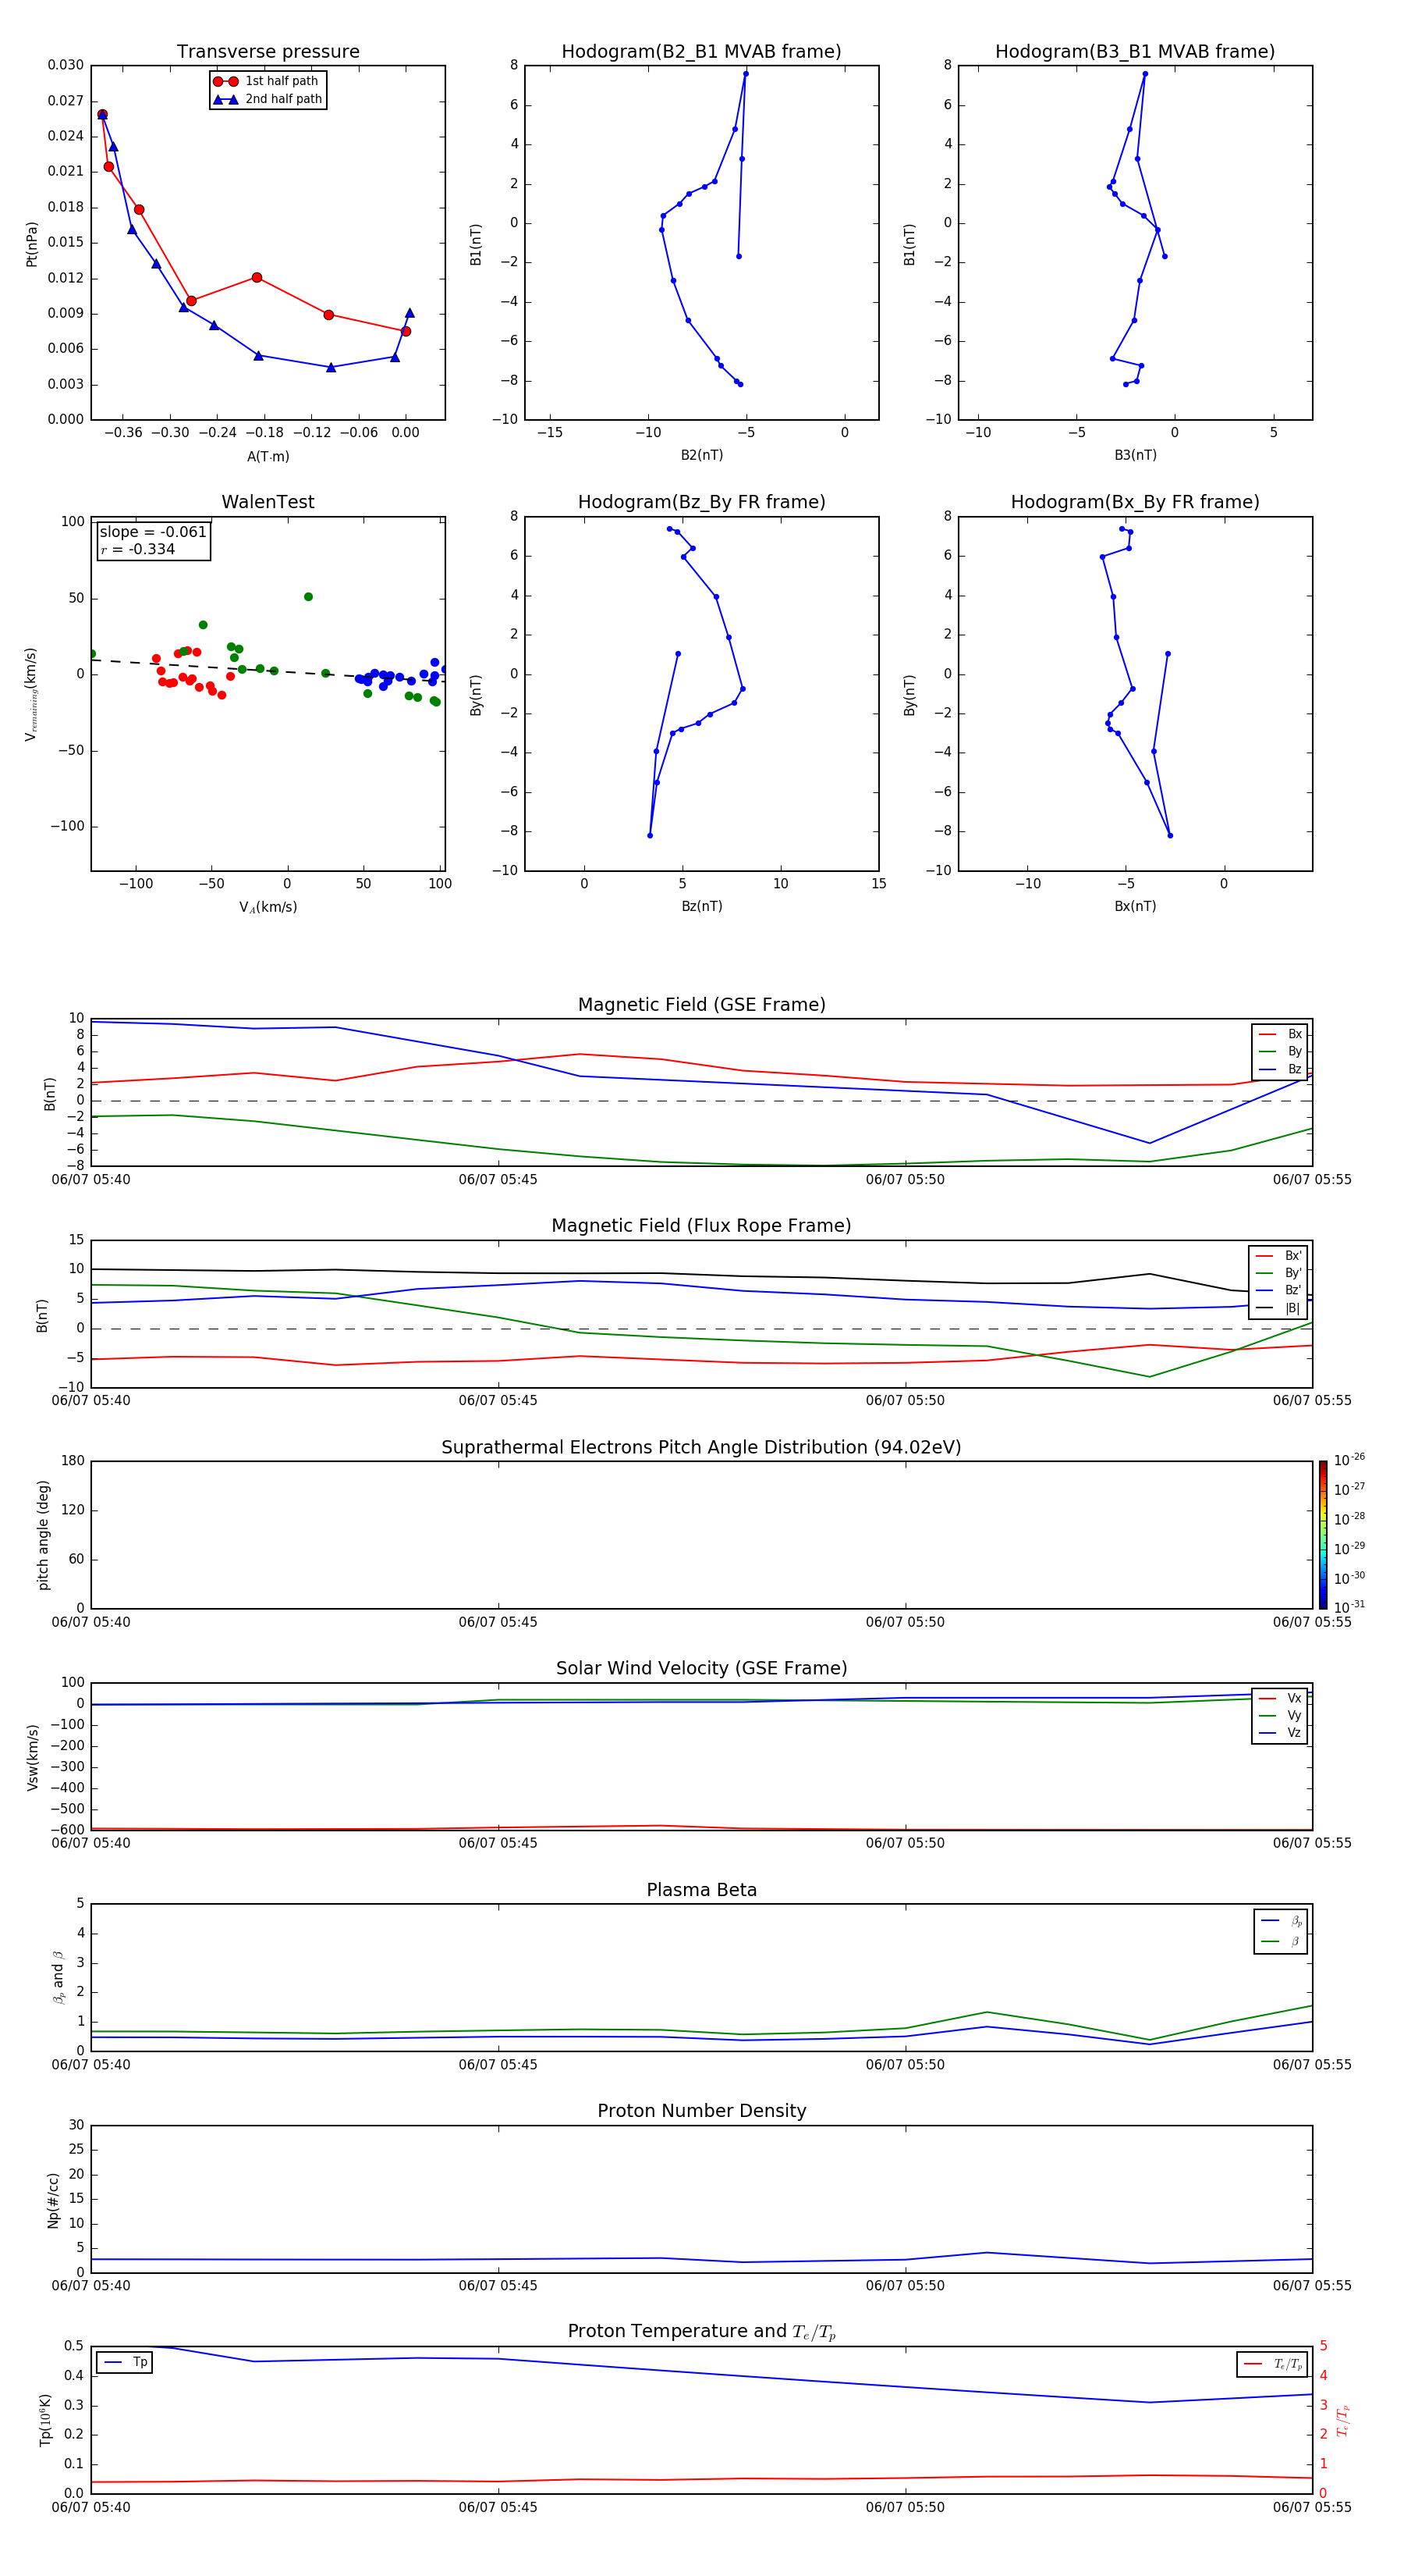Click the 'pitch angle (deg)' axis label

coord(43,1535)
